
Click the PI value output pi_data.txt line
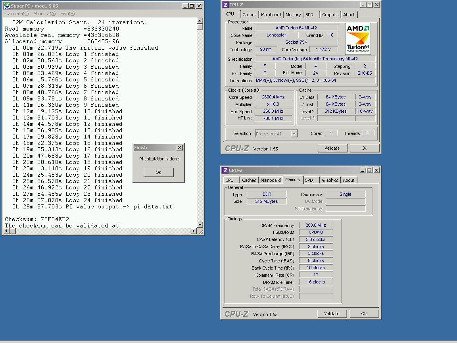click(x=92, y=207)
